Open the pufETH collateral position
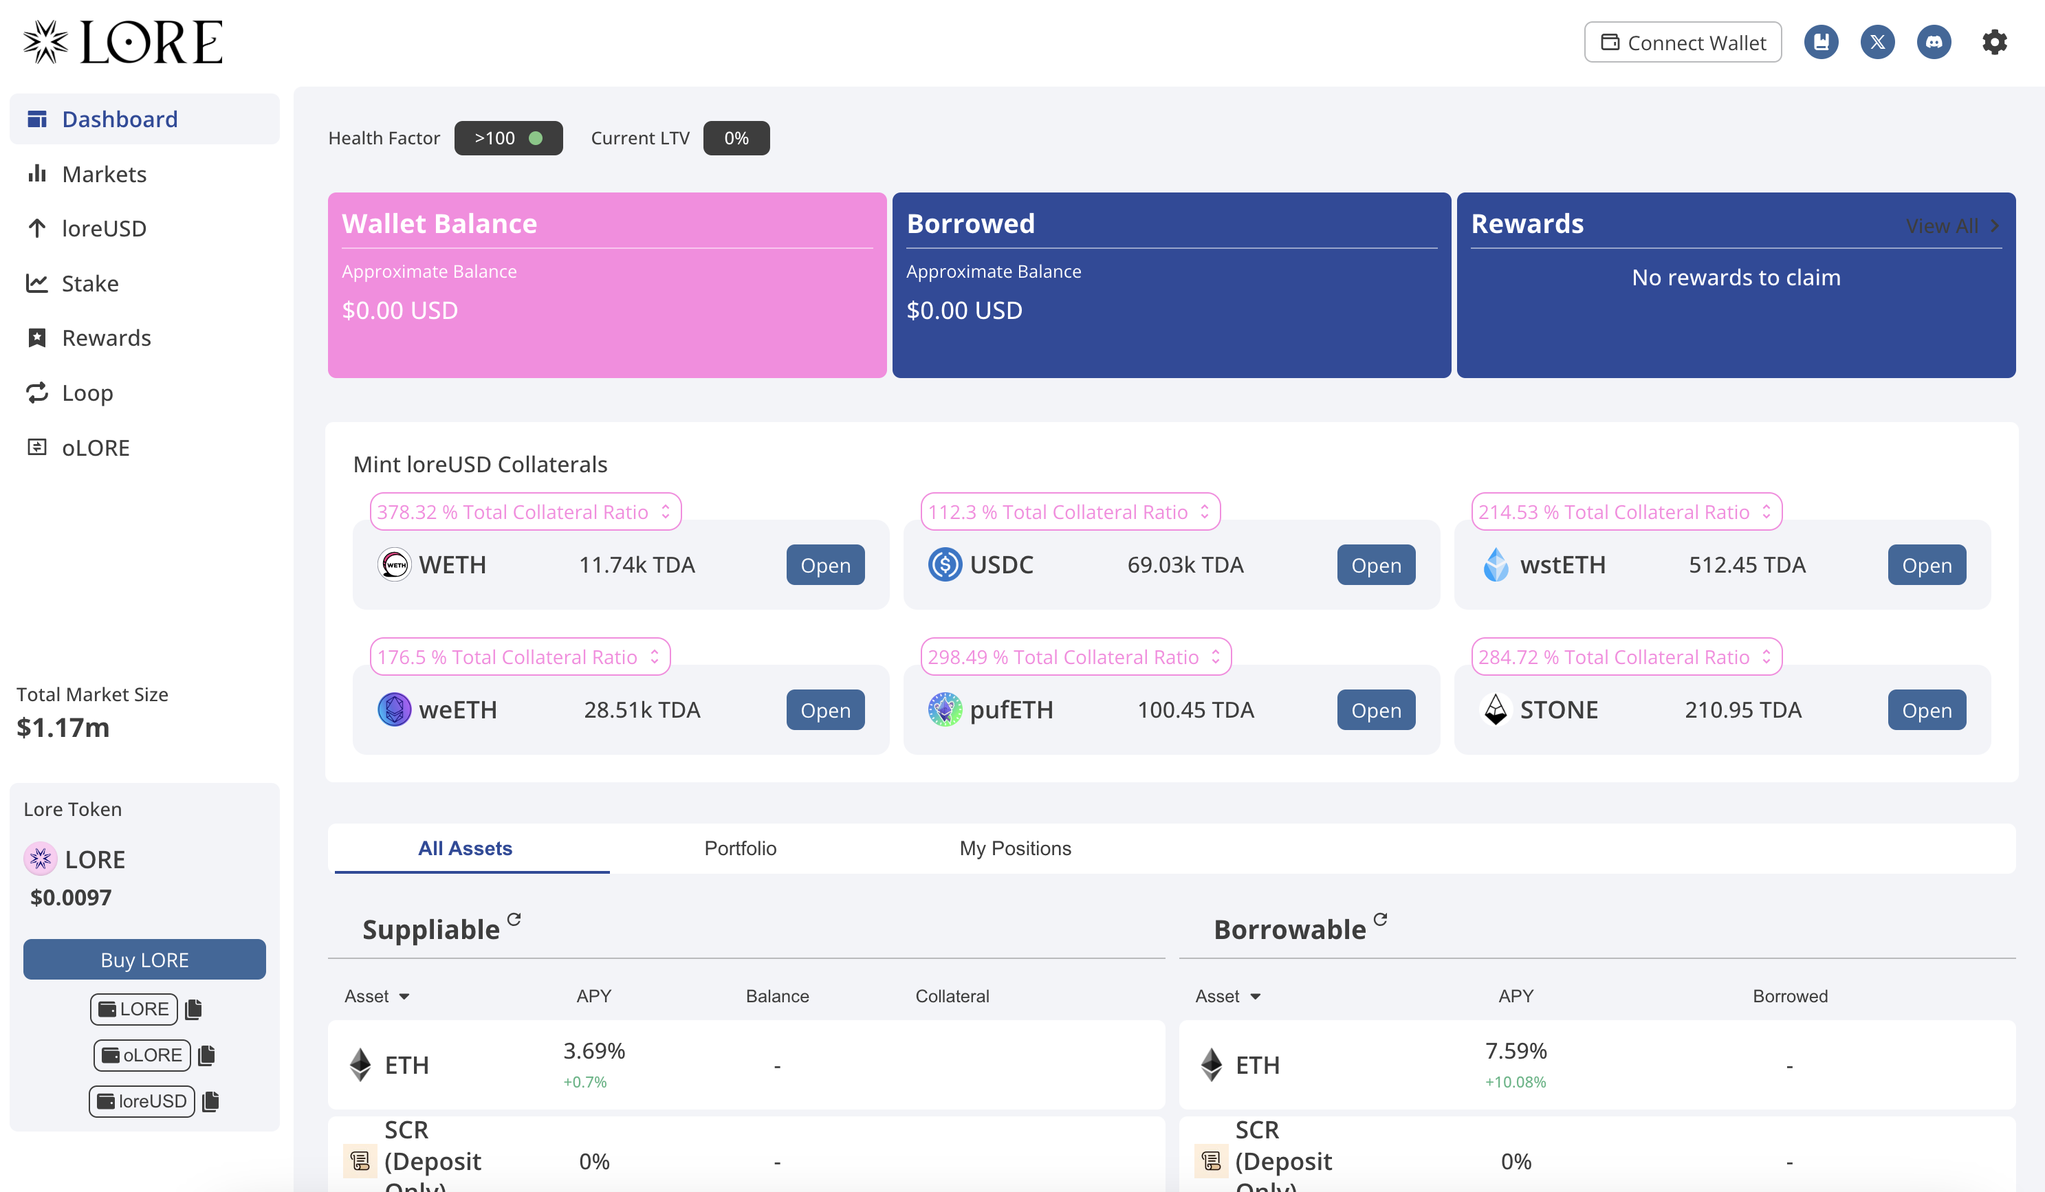 pyautogui.click(x=1377, y=710)
